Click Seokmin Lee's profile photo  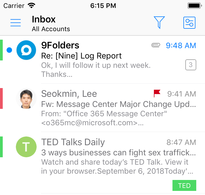[x=26, y=98]
